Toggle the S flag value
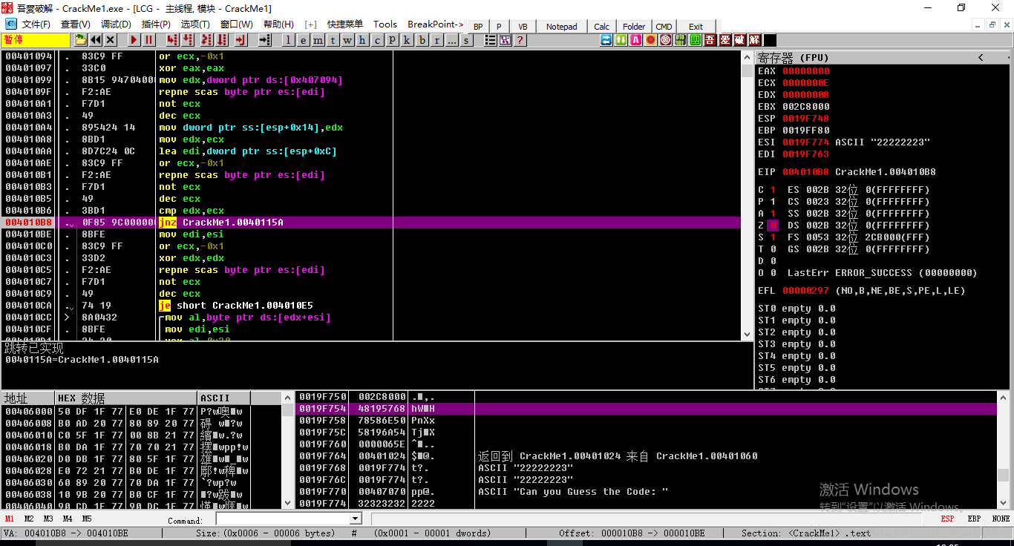The image size is (1014, 546). point(773,237)
